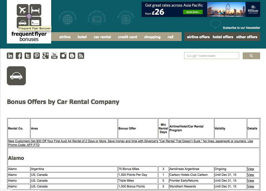Click the Airline/Hotel/Car Rental Program header
The height and width of the screenshot is (191, 266).
coord(191,129)
